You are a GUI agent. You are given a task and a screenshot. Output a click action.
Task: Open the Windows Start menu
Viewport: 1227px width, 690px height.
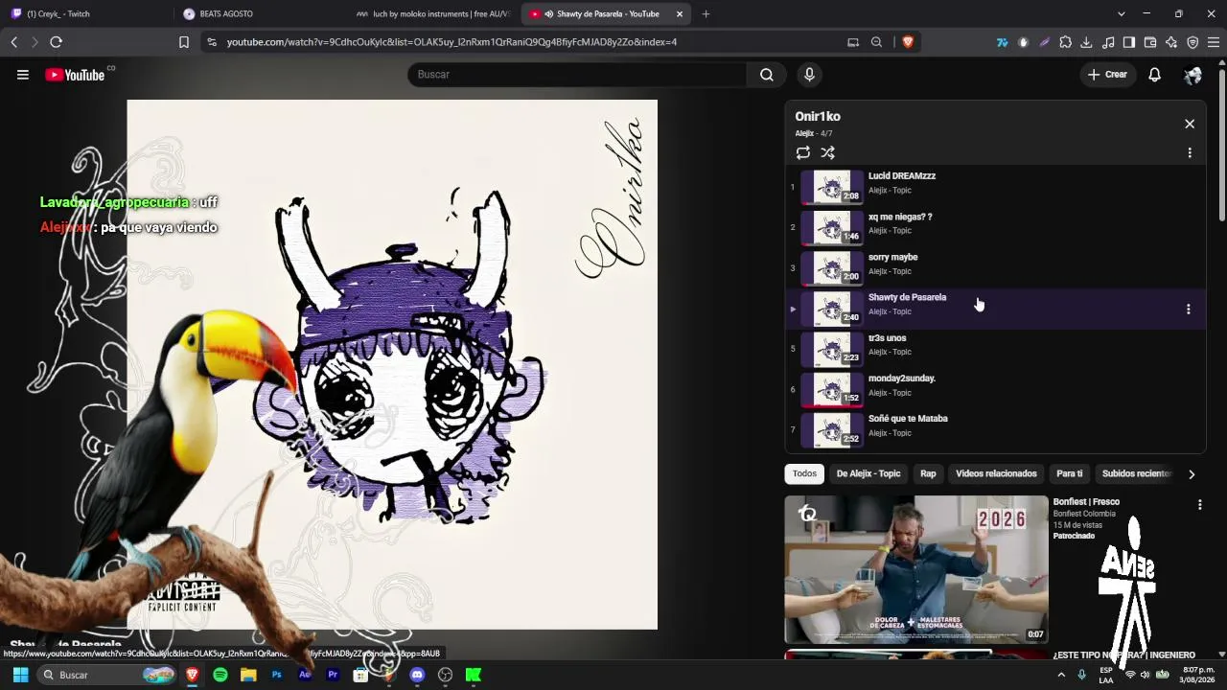20,675
